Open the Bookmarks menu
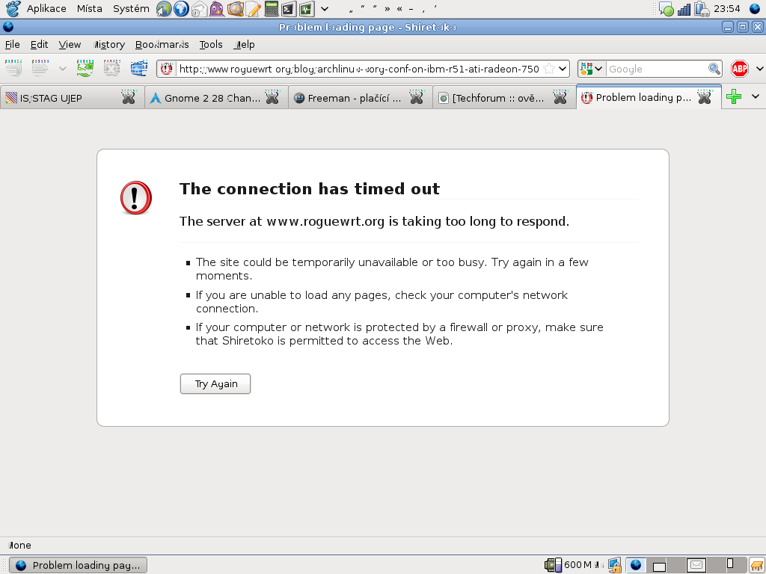This screenshot has height=574, width=766. (162, 45)
